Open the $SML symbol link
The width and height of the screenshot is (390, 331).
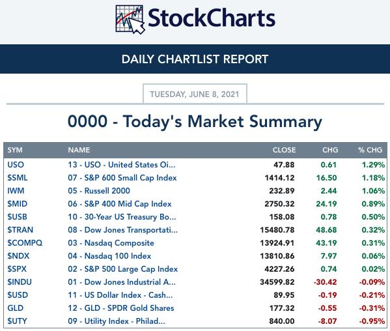[x=18, y=178]
